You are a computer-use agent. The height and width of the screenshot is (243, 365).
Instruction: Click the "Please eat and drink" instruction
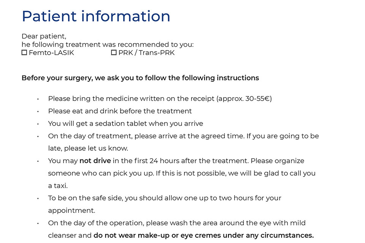tap(120, 111)
